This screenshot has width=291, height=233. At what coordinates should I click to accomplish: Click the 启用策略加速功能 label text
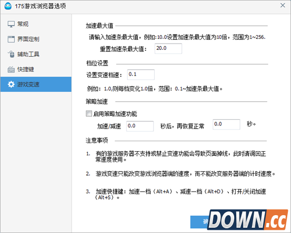tap(115, 114)
